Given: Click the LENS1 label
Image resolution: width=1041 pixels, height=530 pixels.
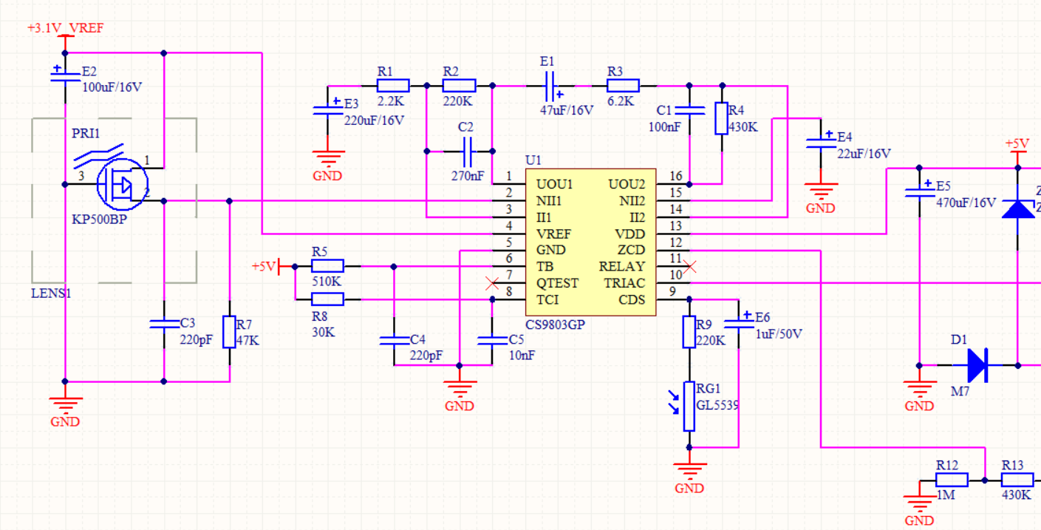Looking at the screenshot, I should (51, 293).
